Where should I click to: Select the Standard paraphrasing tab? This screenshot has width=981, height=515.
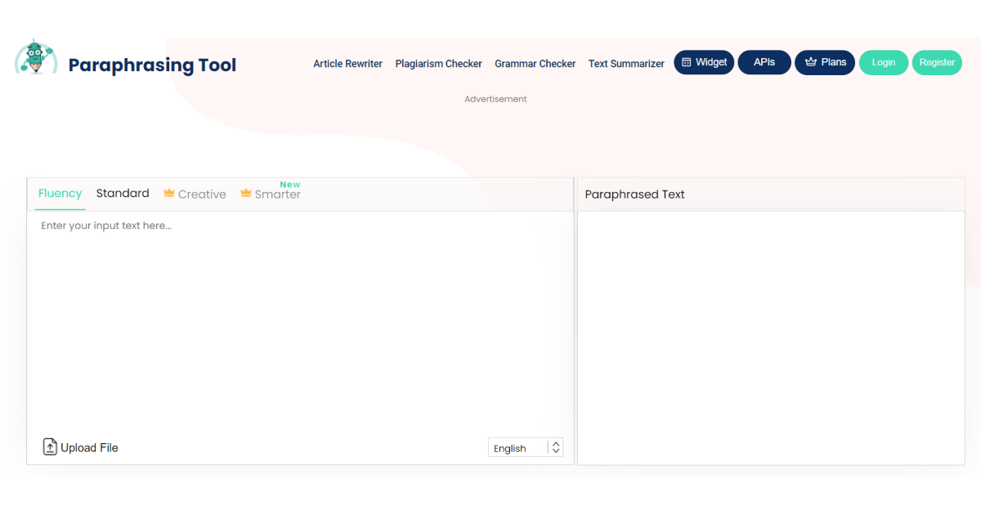point(123,194)
